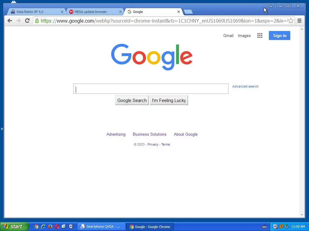Reload the current page
The image size is (309, 231).
pos(27,21)
